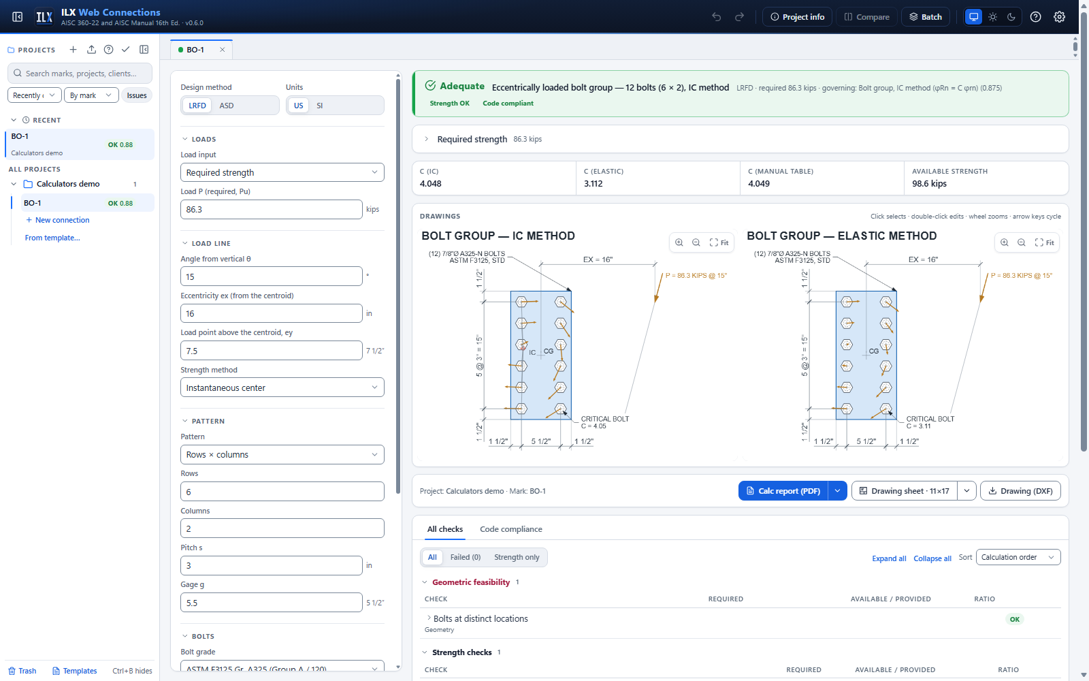Fit the Elastic method drawing to view
This screenshot has width=1089, height=681.
point(1045,242)
